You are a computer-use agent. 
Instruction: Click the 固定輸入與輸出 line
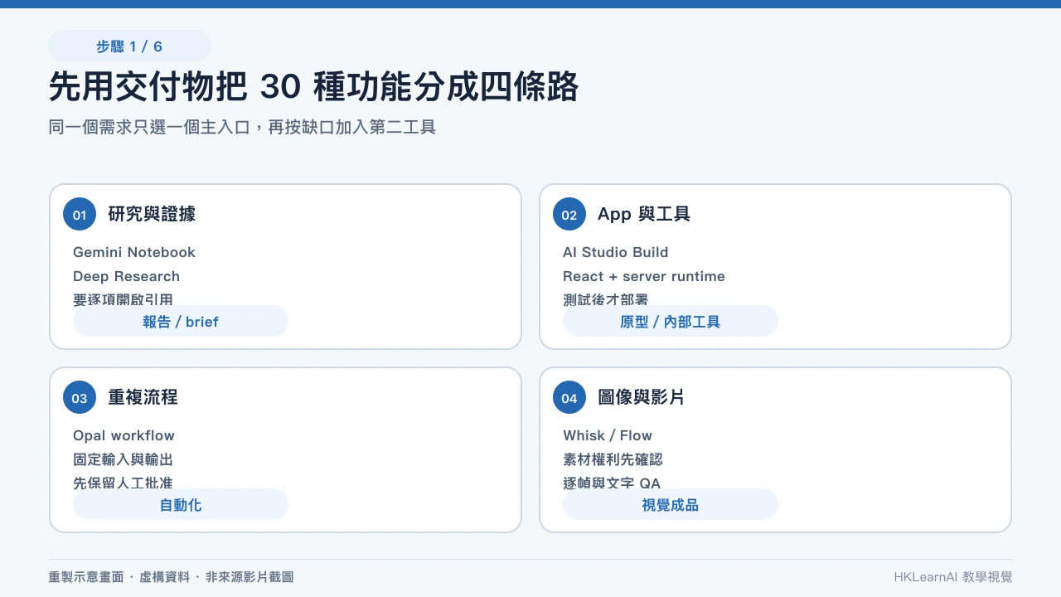(x=123, y=459)
